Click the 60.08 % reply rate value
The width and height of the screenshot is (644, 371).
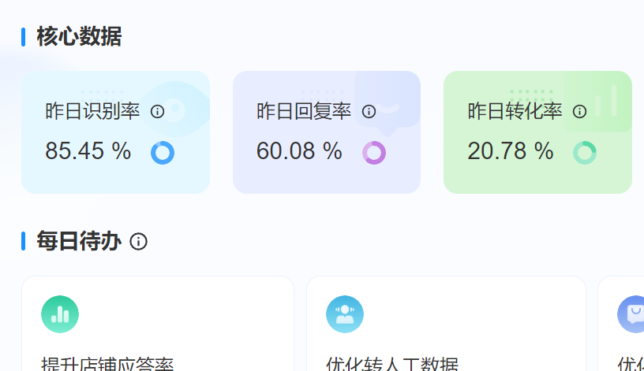[x=299, y=150]
